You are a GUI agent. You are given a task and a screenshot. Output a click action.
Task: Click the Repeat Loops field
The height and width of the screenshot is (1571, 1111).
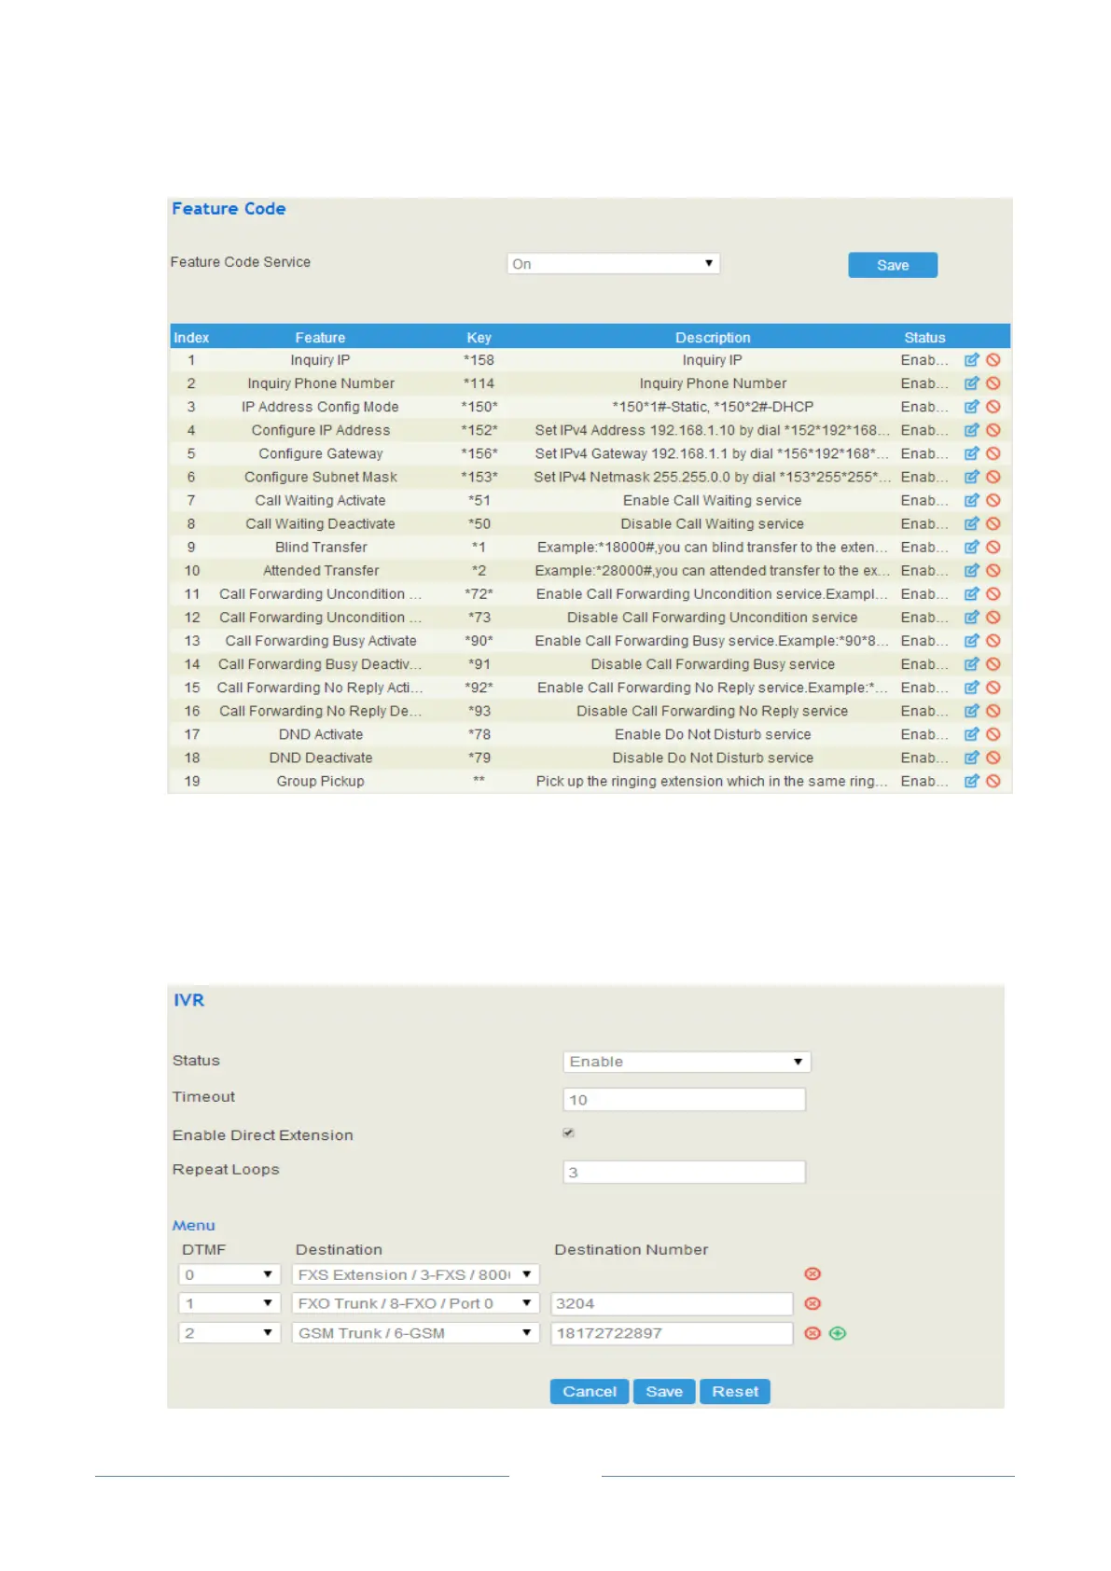(684, 1172)
